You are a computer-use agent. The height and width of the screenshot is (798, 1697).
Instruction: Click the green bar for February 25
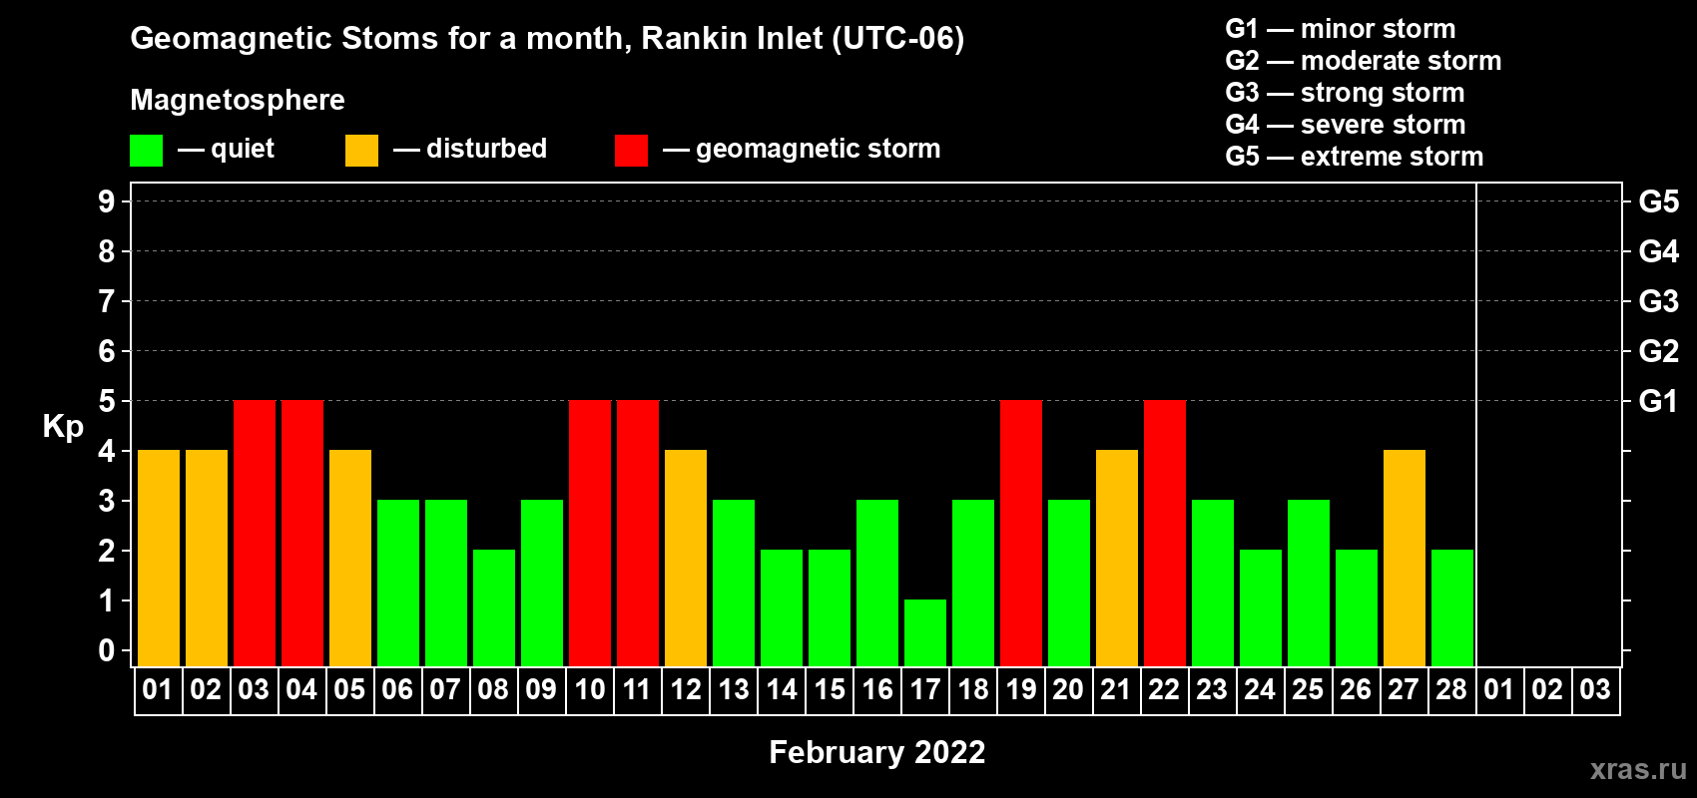coord(1309,583)
